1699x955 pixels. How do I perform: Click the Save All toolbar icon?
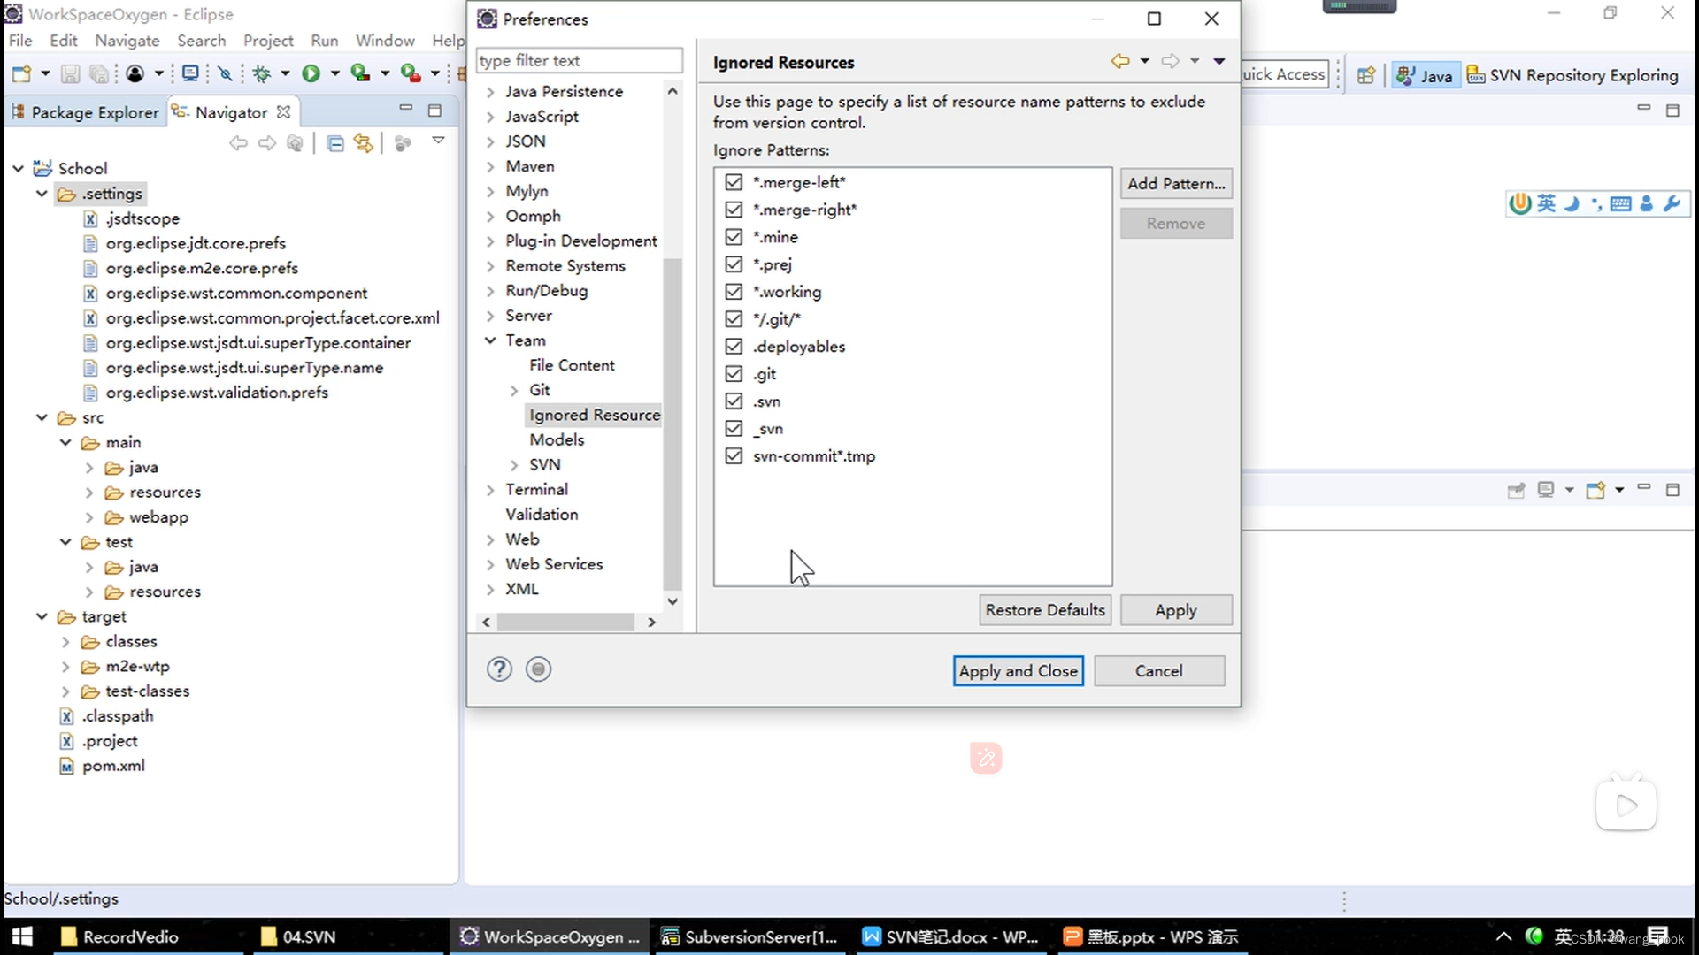click(99, 74)
